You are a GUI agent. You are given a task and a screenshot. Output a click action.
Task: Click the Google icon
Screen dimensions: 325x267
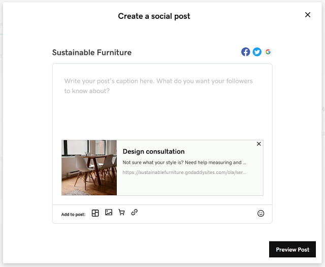point(268,52)
